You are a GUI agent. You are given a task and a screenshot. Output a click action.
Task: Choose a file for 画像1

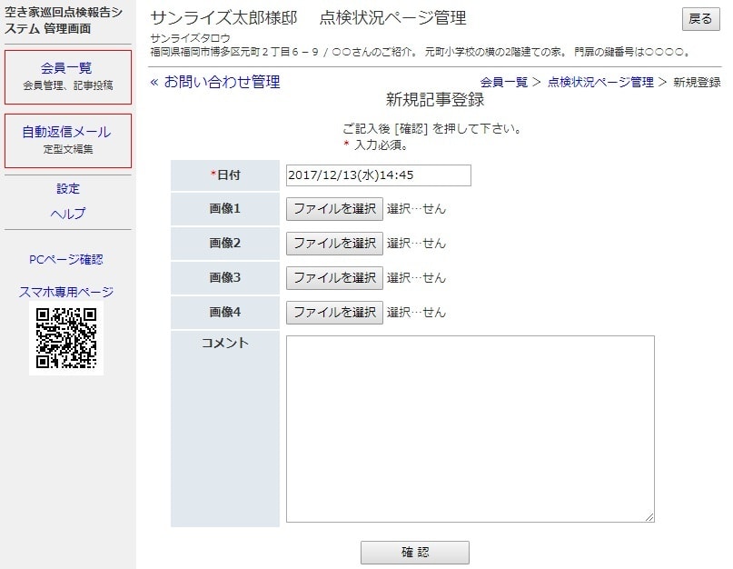[334, 209]
